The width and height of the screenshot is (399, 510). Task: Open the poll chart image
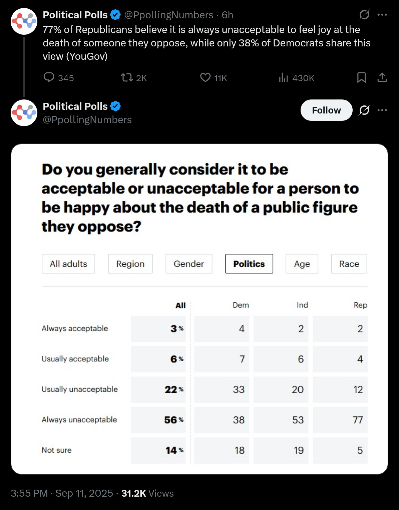[x=199, y=309]
